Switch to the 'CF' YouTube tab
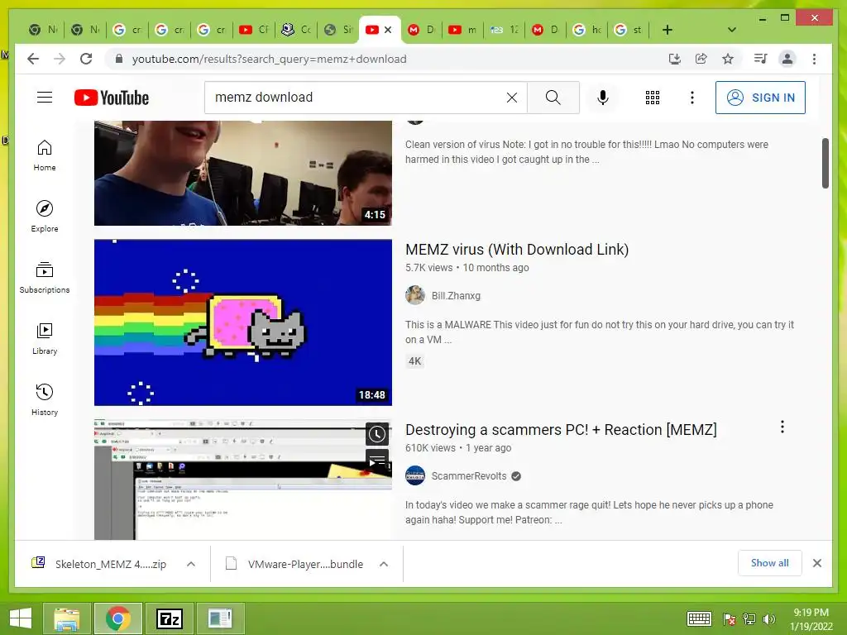This screenshot has width=847, height=635. click(x=254, y=30)
